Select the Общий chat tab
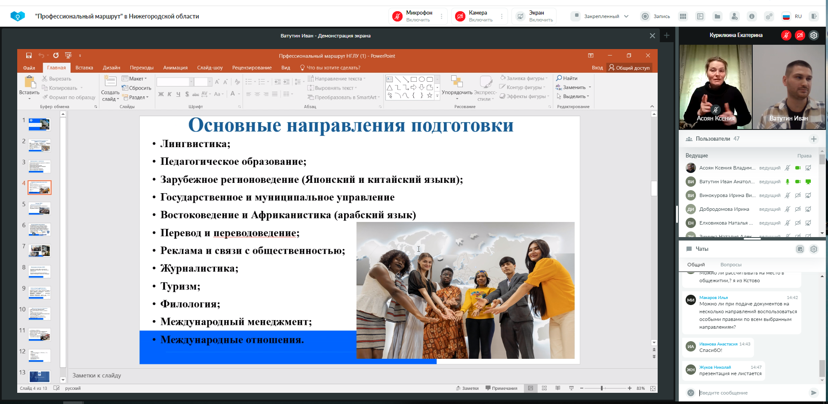 pyautogui.click(x=696, y=265)
